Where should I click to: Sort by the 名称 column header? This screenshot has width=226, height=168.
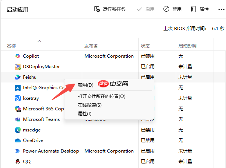[11, 46]
